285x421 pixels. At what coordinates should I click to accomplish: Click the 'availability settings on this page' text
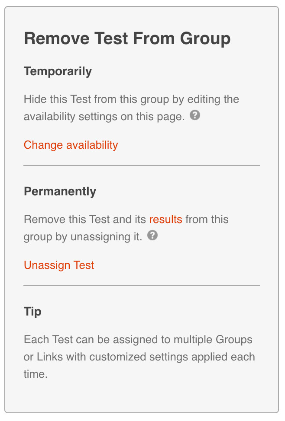click(104, 117)
